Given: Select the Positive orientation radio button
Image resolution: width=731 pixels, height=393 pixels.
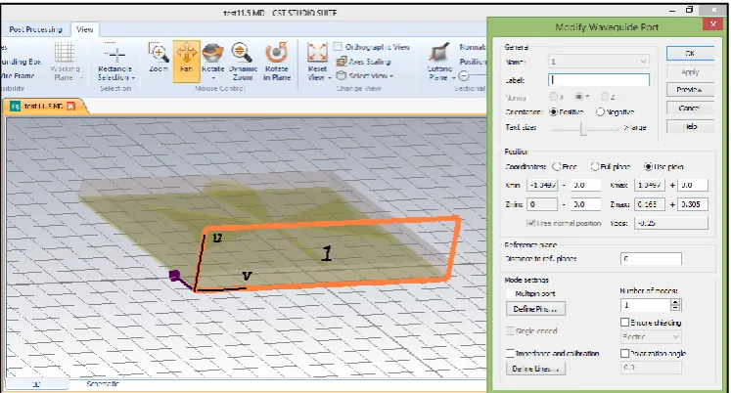Looking at the screenshot, I should 553,111.
